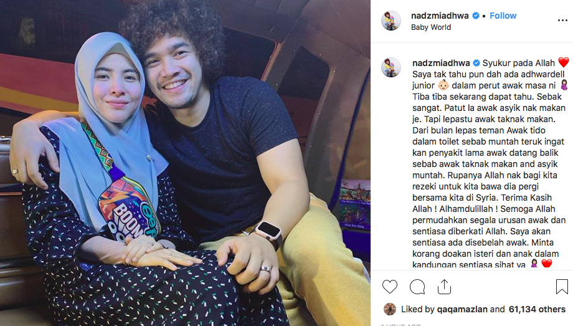Click header profile avatar of nadzmiadhwa

391,21
